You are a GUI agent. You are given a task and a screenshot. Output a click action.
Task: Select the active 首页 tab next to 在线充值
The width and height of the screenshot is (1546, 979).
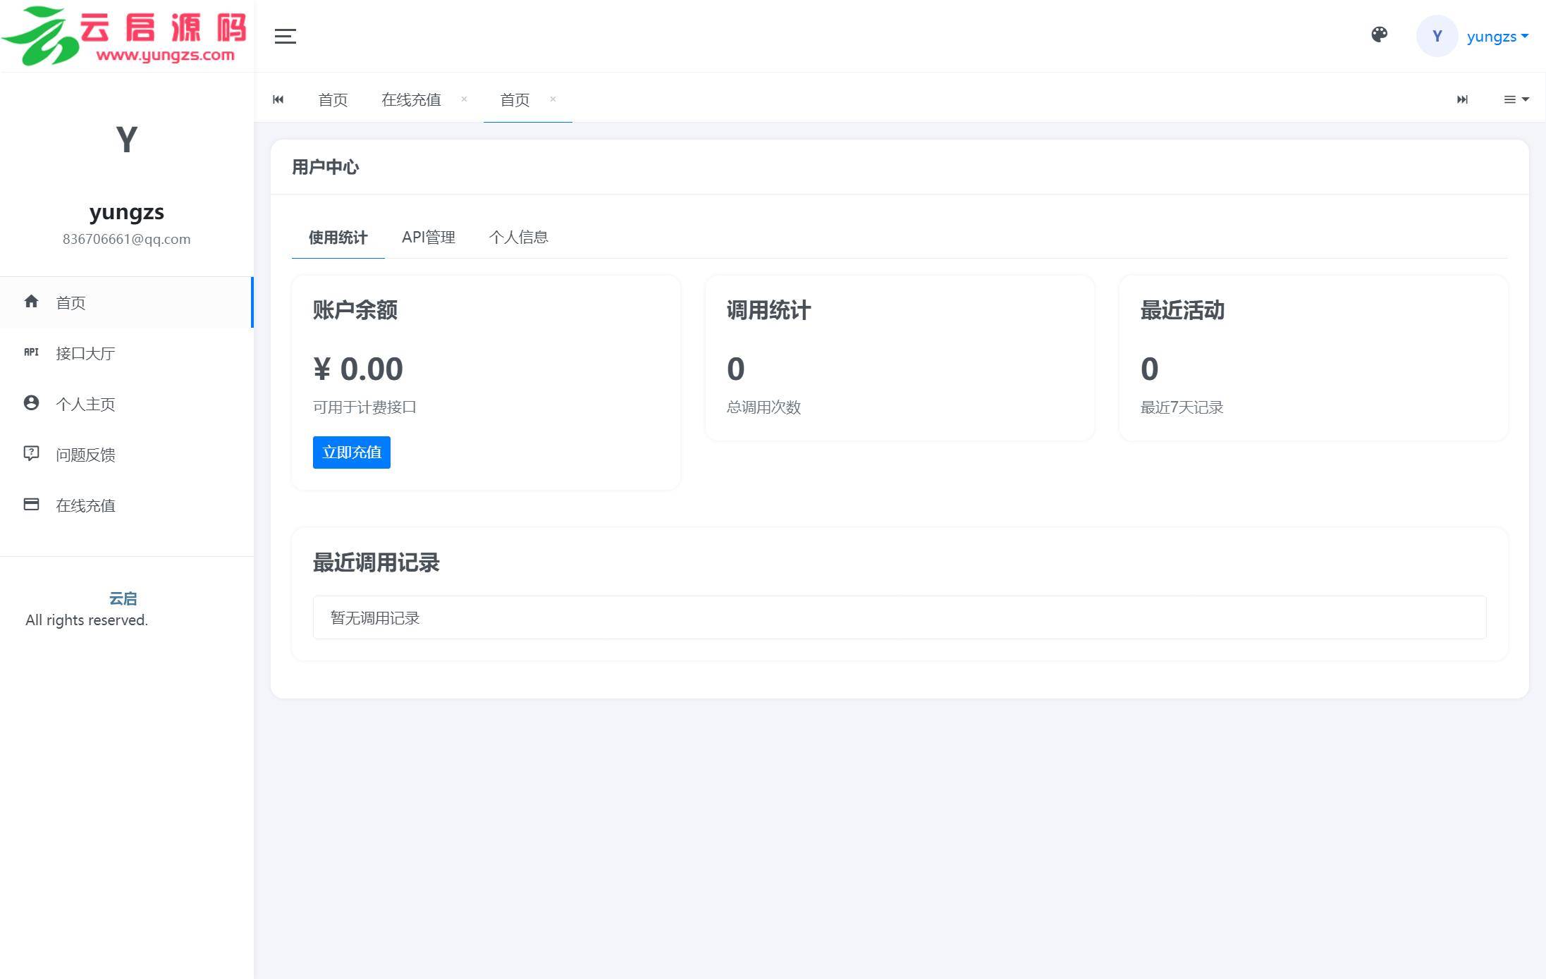click(x=515, y=100)
